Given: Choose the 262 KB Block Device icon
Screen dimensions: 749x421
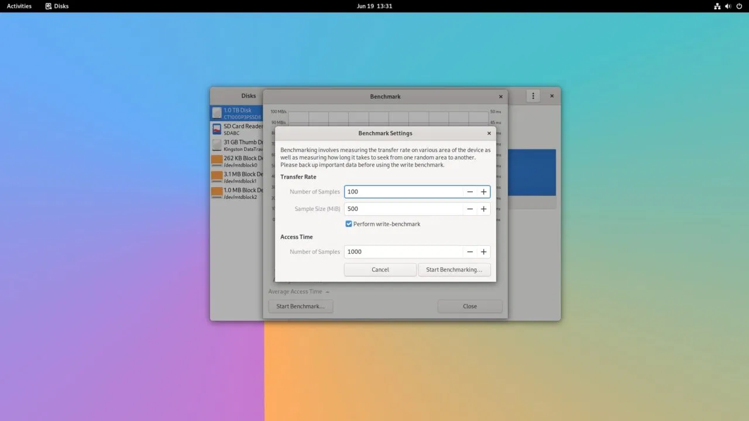Looking at the screenshot, I should (x=217, y=161).
